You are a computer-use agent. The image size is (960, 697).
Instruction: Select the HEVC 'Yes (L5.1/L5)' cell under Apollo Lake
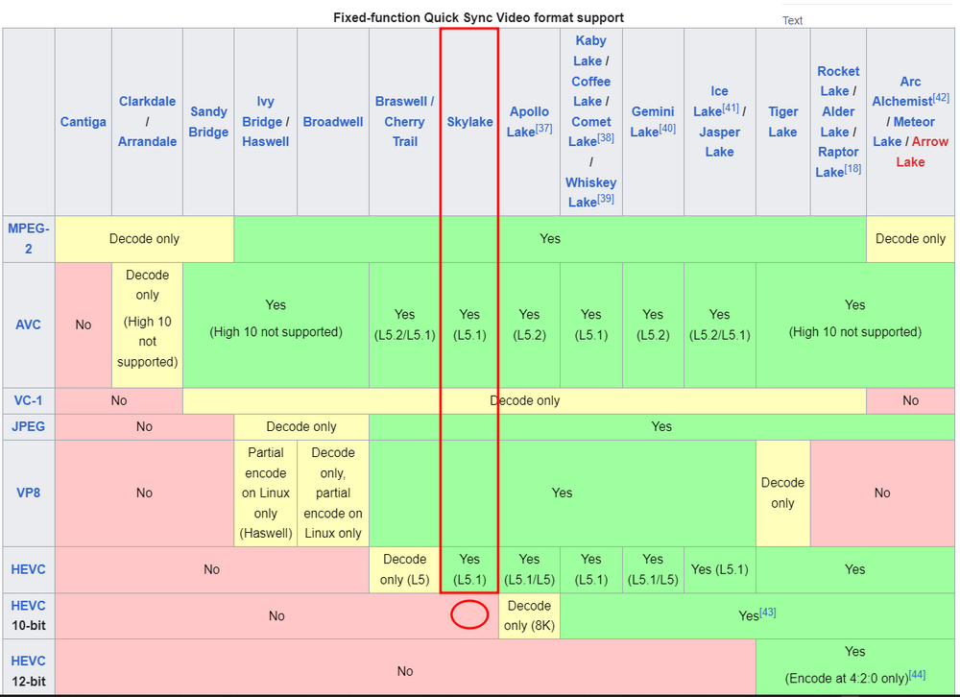[x=529, y=569]
